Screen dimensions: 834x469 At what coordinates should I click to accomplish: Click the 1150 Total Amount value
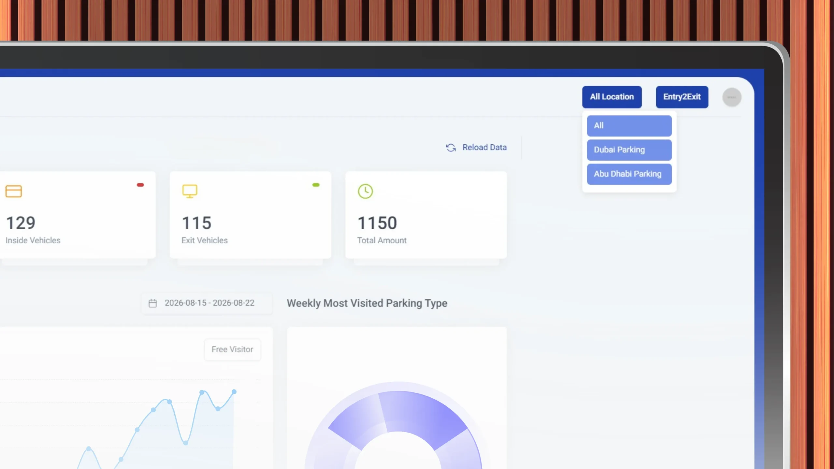(377, 223)
